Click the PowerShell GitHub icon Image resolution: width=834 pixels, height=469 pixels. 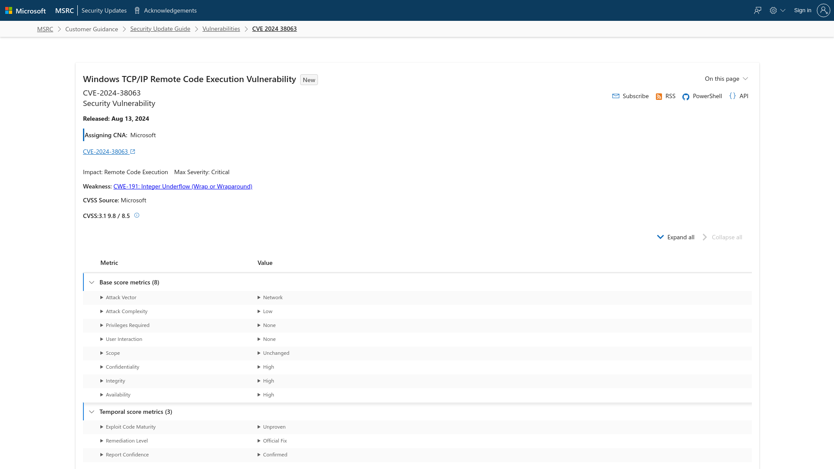(686, 96)
